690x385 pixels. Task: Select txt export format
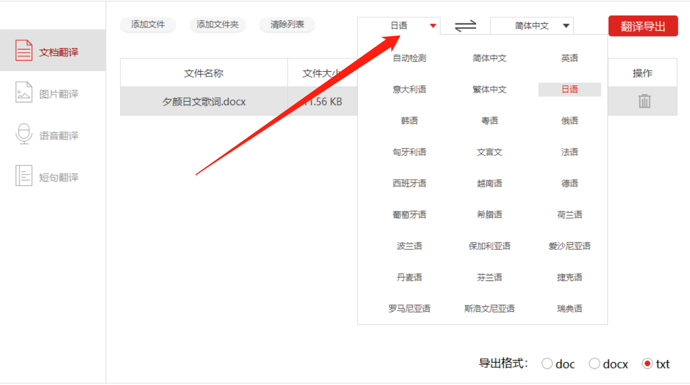coord(655,364)
